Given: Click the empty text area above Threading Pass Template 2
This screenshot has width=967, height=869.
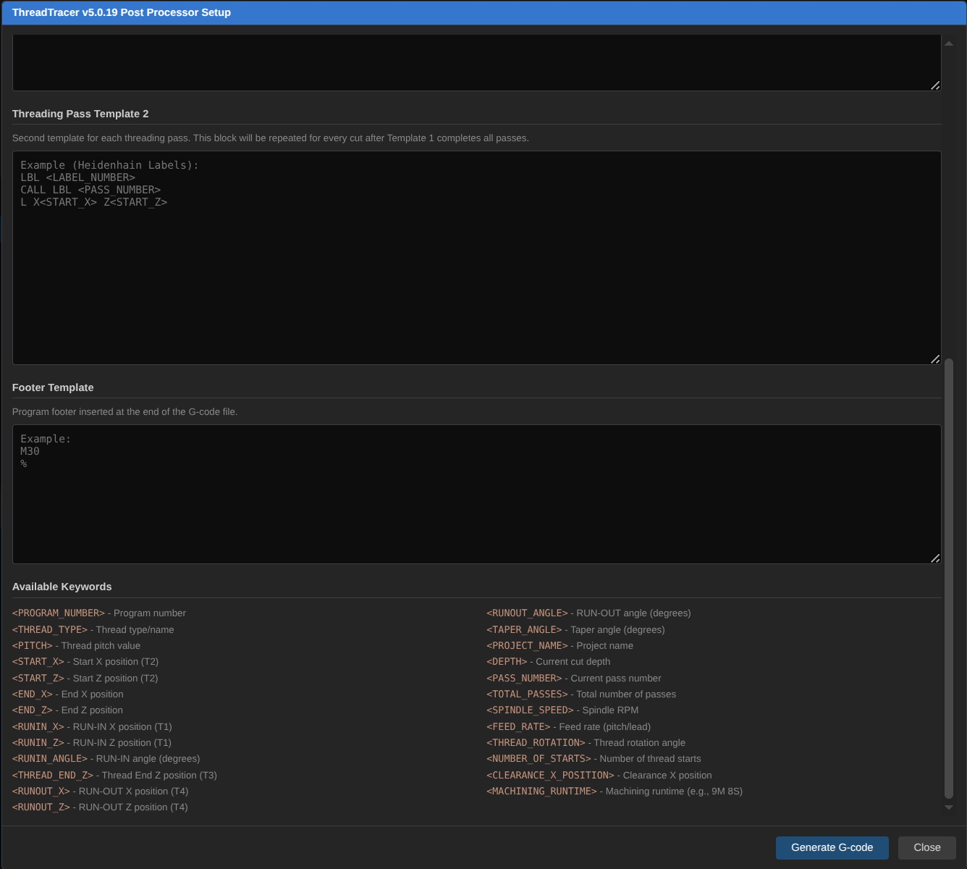Looking at the screenshot, I should (x=477, y=62).
